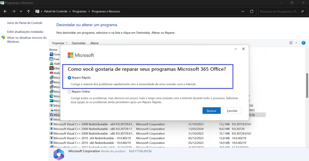This screenshot has width=309, height=161.
Task: Click Alterar in the toolbar
Action: 95,43
